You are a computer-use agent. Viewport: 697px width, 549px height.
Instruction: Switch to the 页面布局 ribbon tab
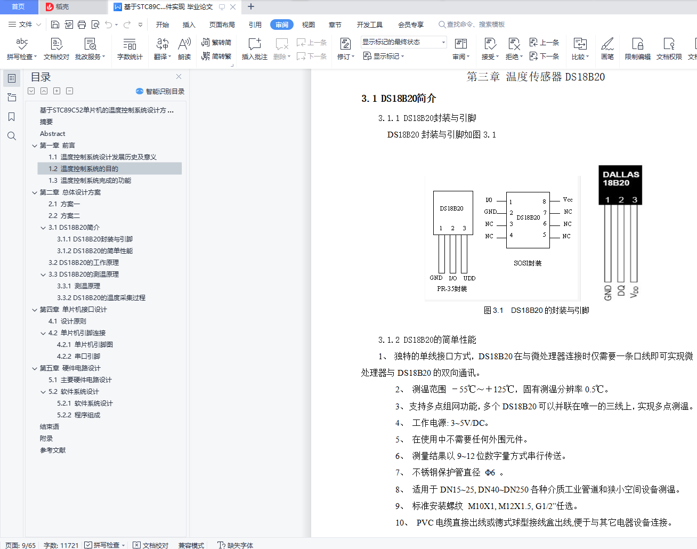coord(222,25)
